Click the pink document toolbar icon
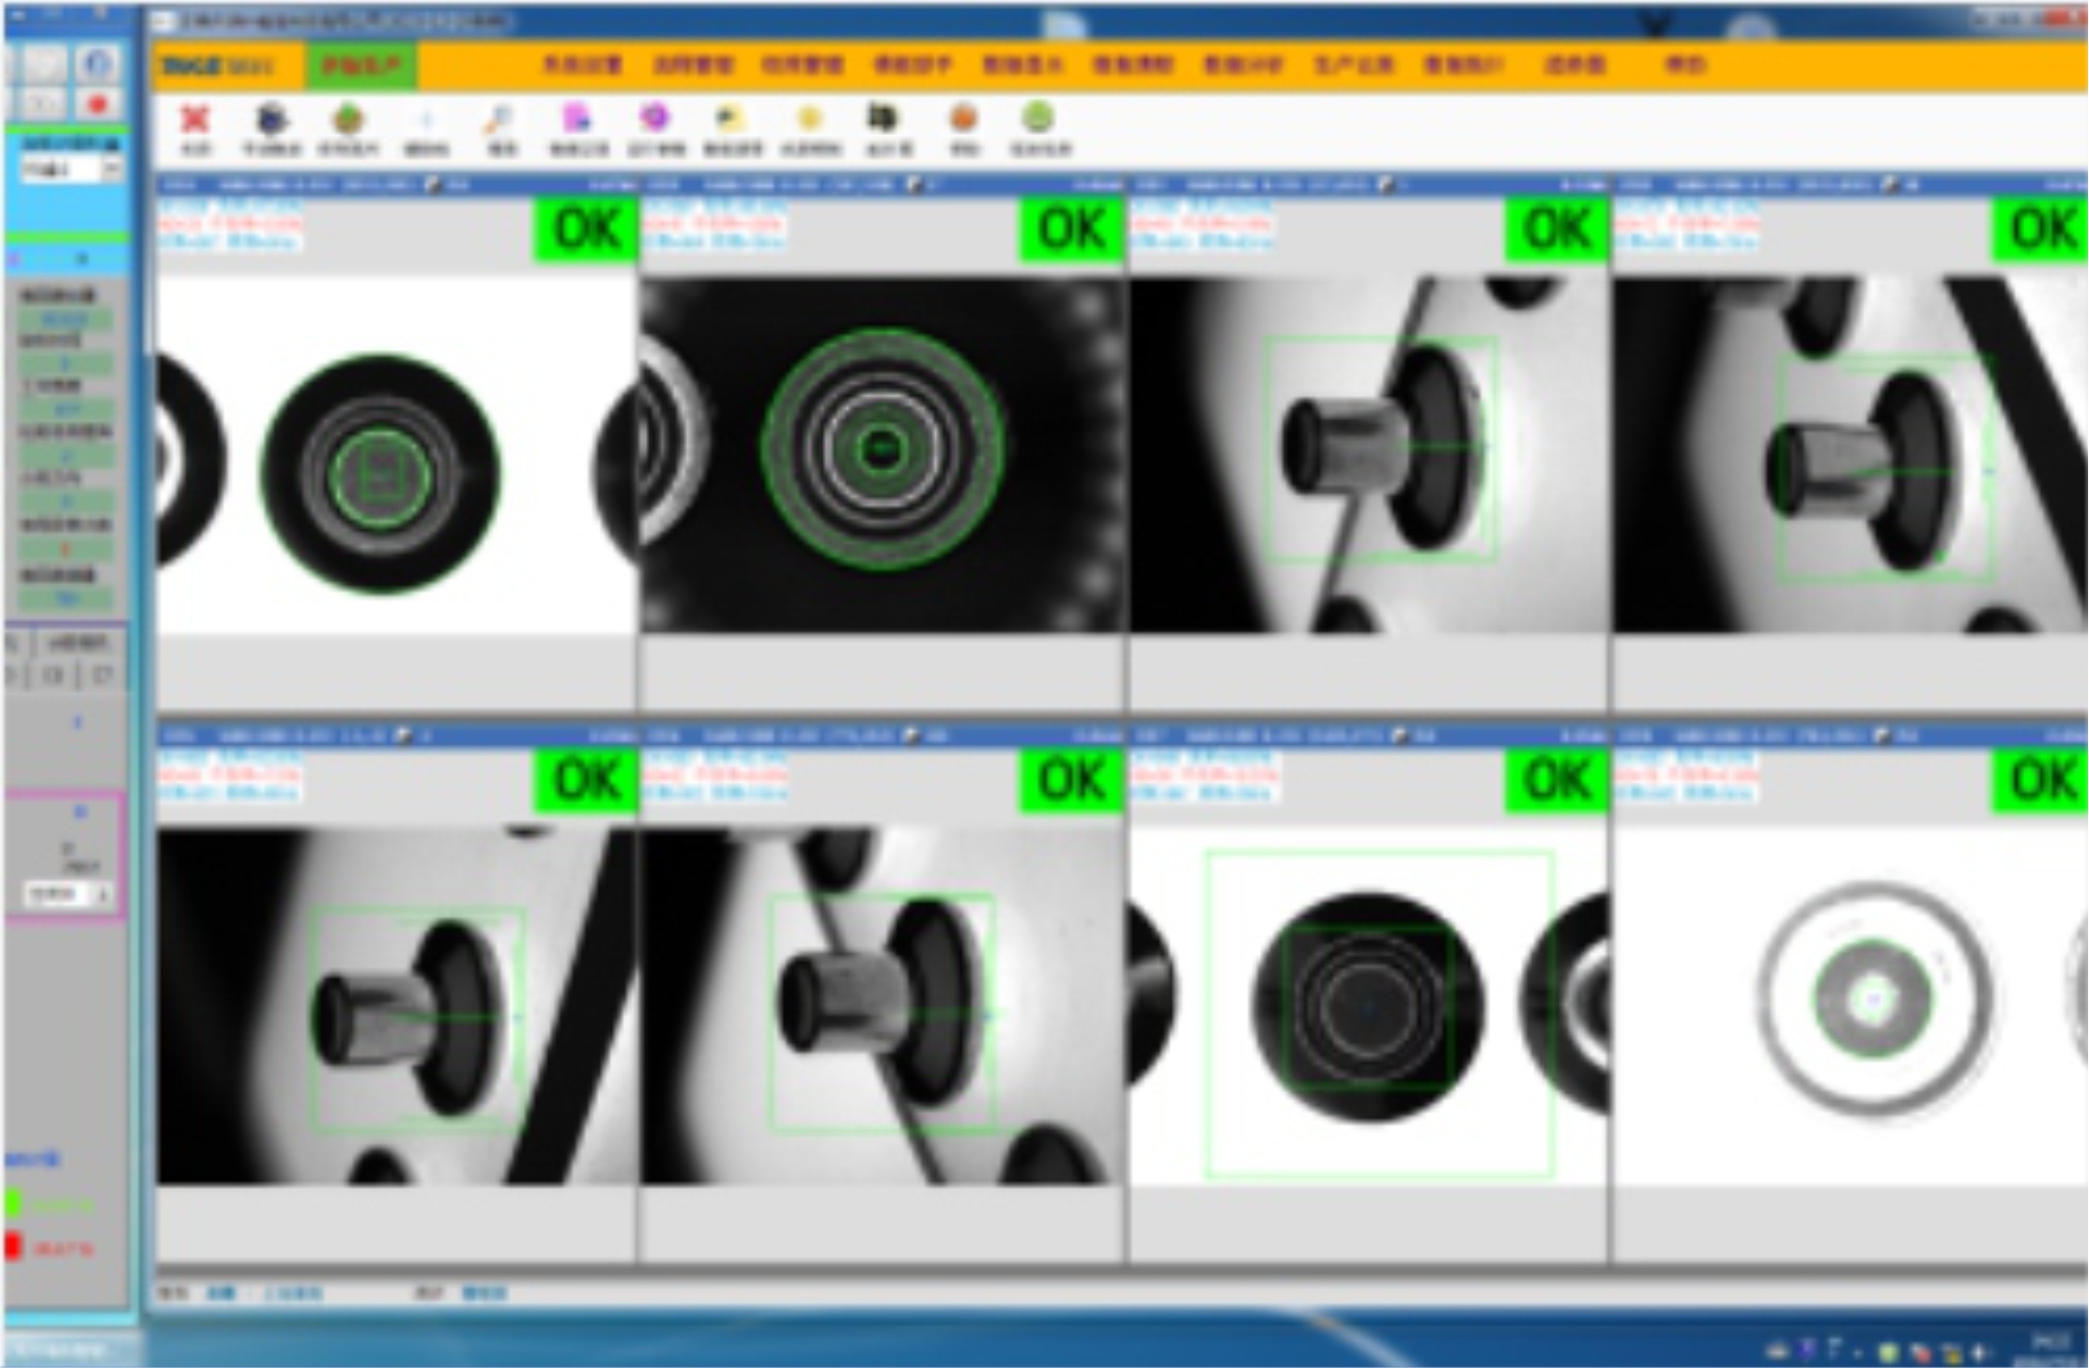The width and height of the screenshot is (2089, 1368). 576,119
